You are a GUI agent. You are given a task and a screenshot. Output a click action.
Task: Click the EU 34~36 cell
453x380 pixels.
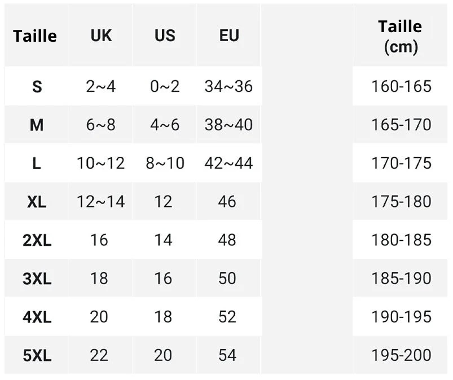[228, 86]
